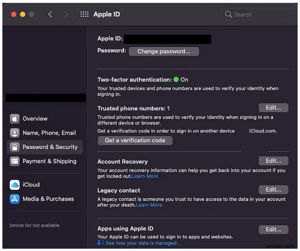The height and width of the screenshot is (251, 300).
Task: Open Learn More link under Account Recovery
Action: coord(145,176)
